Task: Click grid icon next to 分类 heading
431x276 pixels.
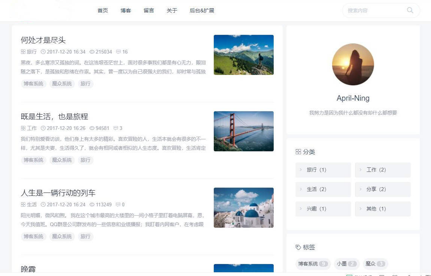Action: point(298,152)
